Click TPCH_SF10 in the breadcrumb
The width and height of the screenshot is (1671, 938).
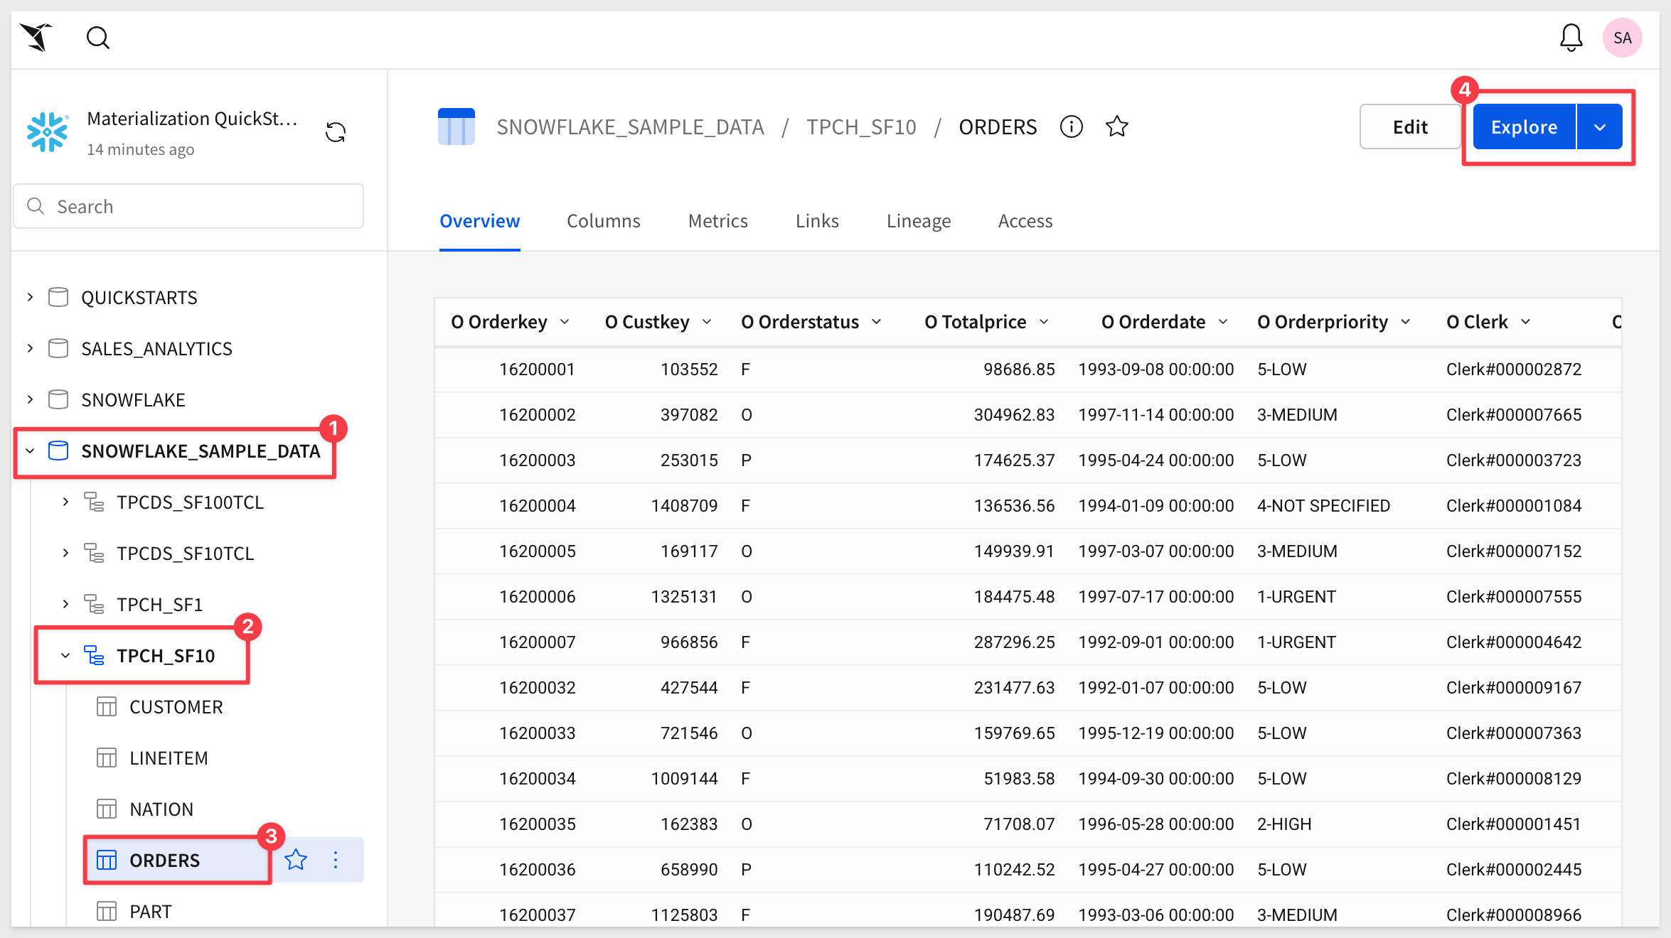tap(861, 126)
